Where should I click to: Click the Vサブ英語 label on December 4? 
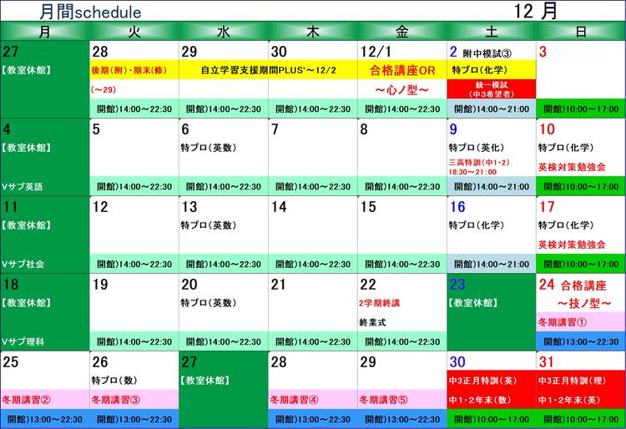[x=23, y=187]
